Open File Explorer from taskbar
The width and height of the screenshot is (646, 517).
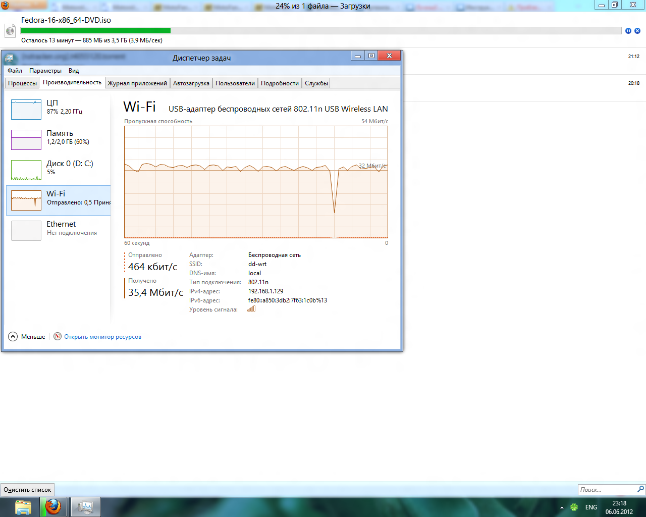pyautogui.click(x=23, y=507)
